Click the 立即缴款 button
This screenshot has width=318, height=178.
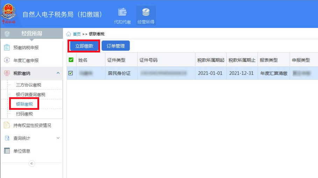click(x=84, y=46)
